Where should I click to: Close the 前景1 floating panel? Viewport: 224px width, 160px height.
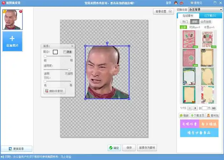pos(72,46)
